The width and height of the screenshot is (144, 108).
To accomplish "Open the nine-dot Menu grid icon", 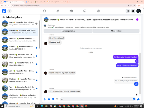I will pyautogui.click(x=128, y=11).
